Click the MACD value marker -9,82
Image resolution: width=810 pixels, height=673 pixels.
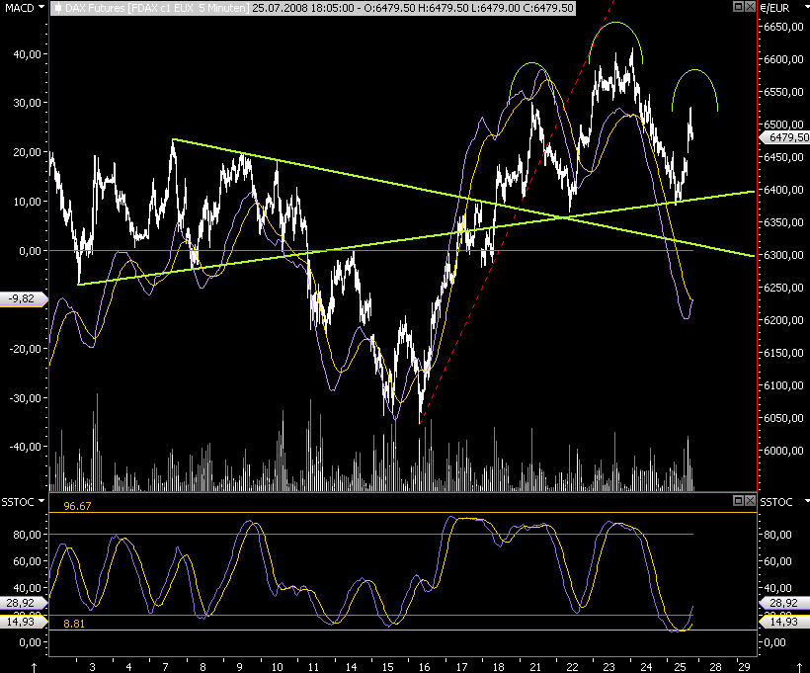pos(24,298)
